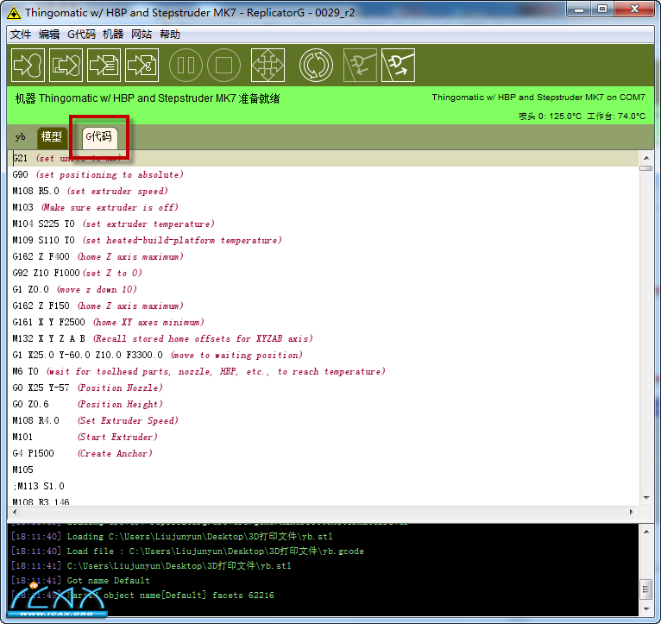The height and width of the screenshot is (624, 661).
Task: Click the console pane scroll down arrow
Action: (646, 609)
